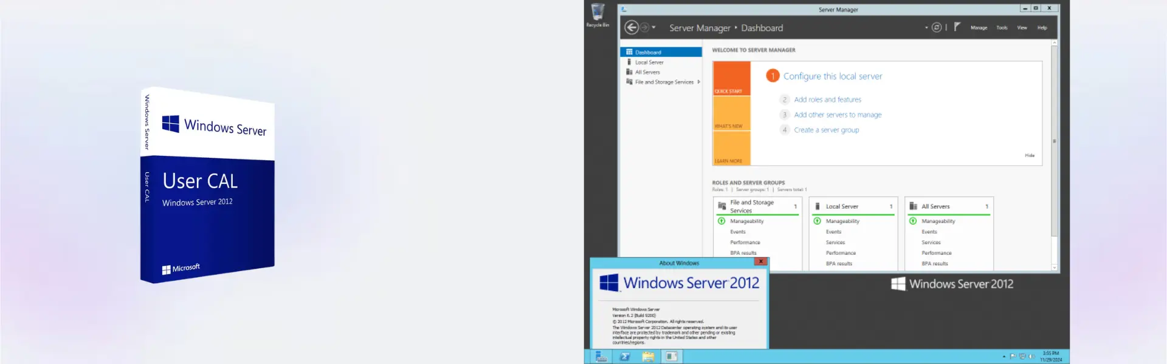Click Server Manager title bar app icon
Image resolution: width=1167 pixels, height=364 pixels.
(x=624, y=10)
